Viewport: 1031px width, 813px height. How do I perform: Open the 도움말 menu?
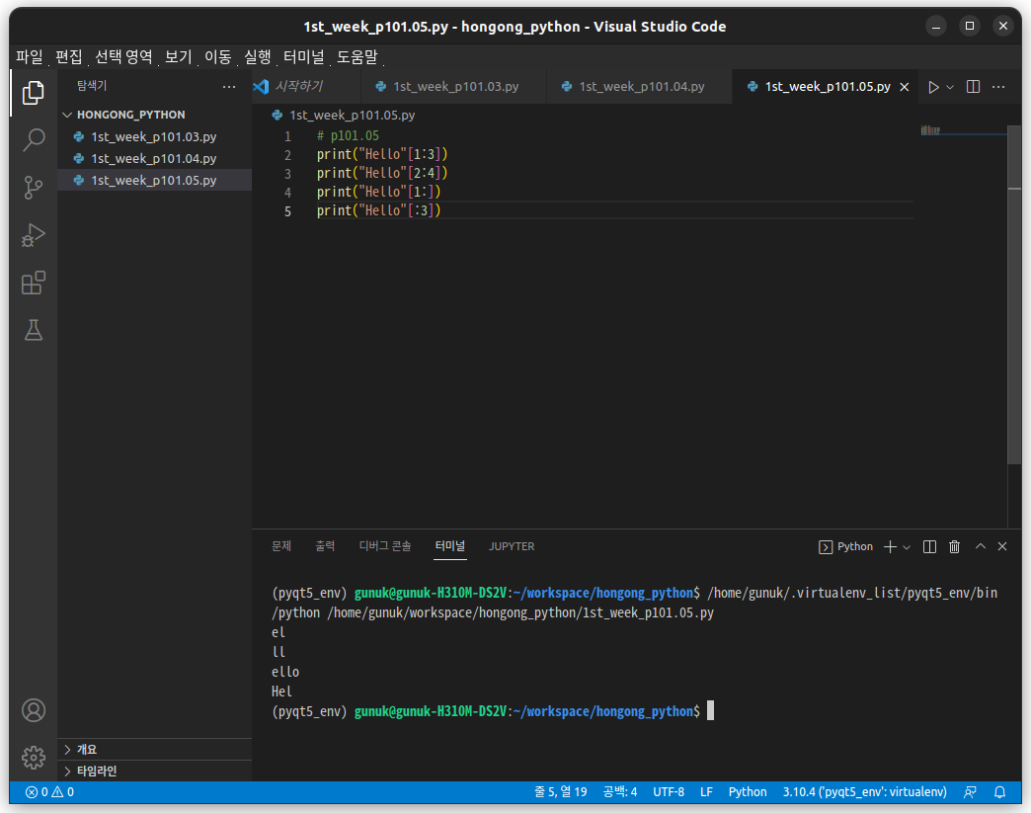click(x=357, y=57)
